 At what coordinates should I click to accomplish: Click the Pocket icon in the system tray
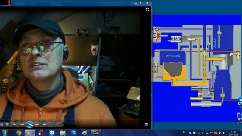(x=194, y=133)
